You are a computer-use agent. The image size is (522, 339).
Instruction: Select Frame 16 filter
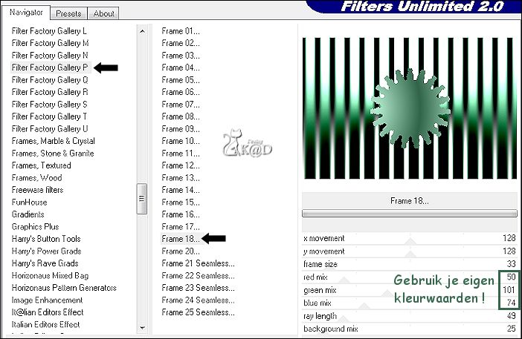pyautogui.click(x=181, y=214)
